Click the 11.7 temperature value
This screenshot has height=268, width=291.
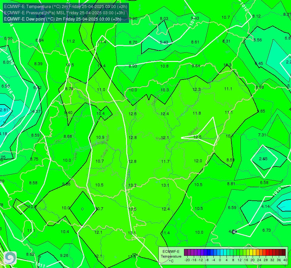tap(165, 161)
